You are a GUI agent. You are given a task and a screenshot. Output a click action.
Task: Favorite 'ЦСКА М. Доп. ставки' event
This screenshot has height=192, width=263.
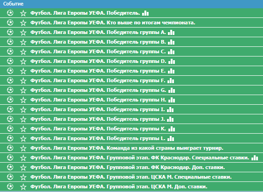pyautogui.click(x=23, y=187)
